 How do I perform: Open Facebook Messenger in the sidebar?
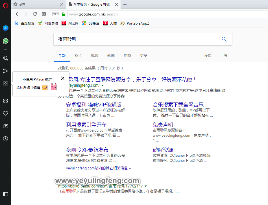5,28
